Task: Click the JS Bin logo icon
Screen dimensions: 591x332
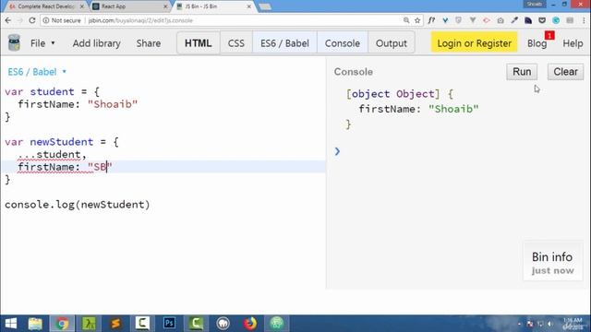Action: (14, 42)
